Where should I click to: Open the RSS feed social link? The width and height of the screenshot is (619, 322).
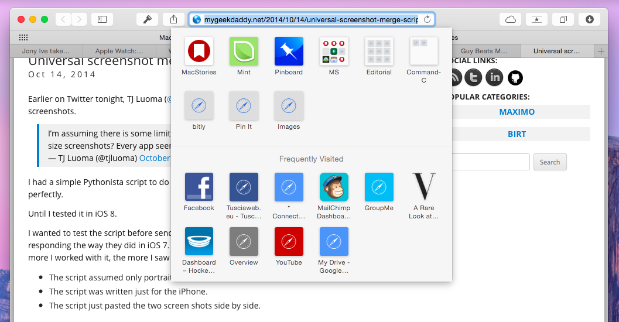coord(457,77)
